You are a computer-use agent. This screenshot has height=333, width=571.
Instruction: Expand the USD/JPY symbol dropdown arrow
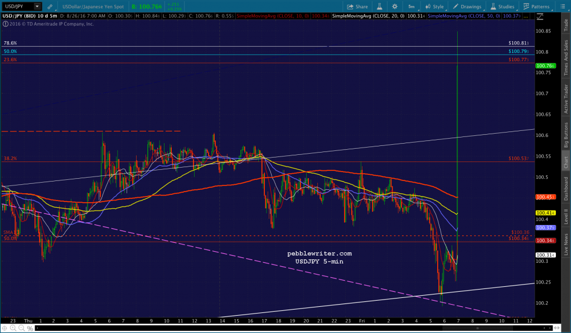point(37,7)
